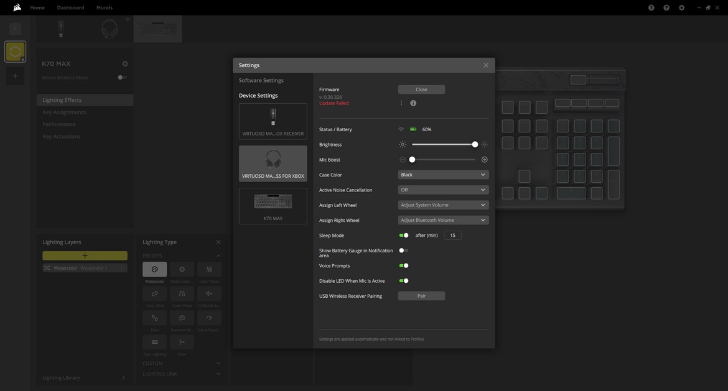Expand the Lighting Library panel
This screenshot has width=728, height=391.
coord(123,377)
